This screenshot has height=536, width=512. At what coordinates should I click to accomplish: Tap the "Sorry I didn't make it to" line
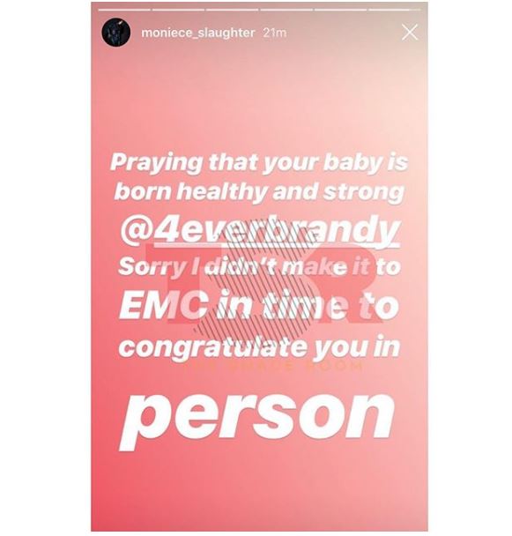tap(259, 267)
